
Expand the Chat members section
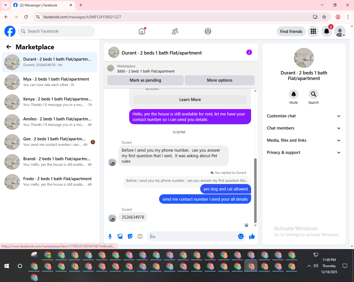[x=304, y=128]
